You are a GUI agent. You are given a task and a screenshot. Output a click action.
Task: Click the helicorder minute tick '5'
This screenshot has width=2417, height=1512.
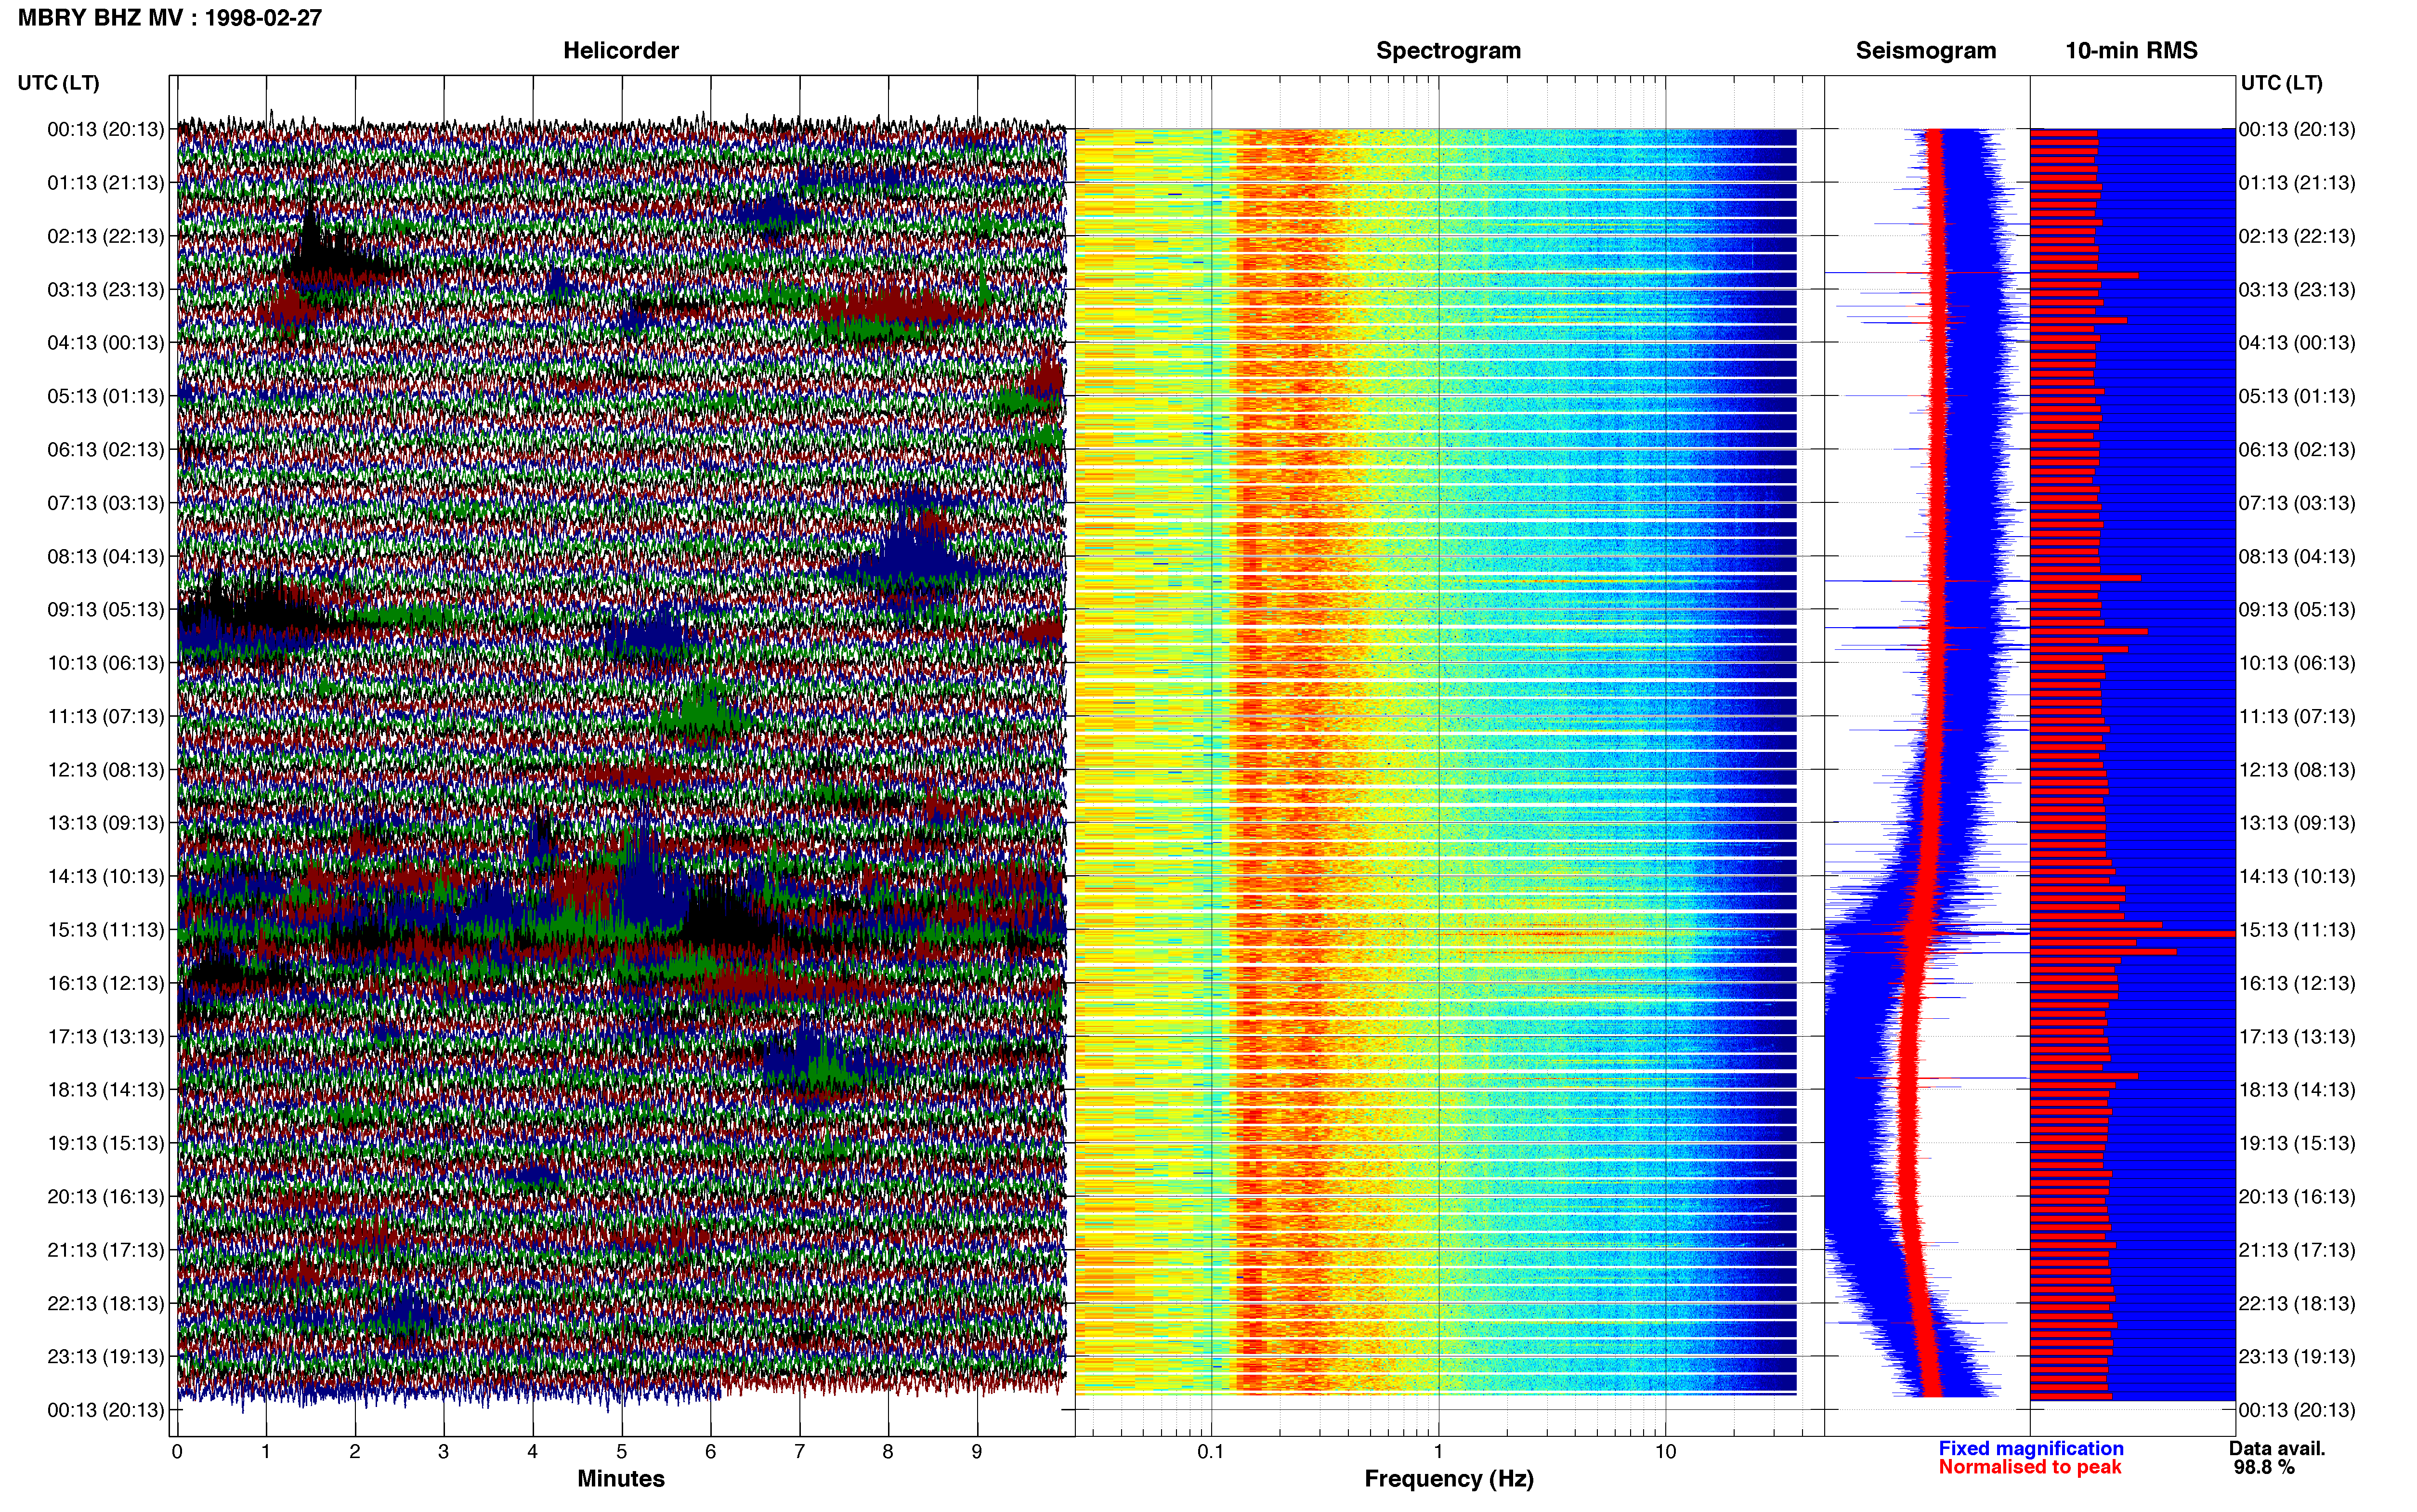click(622, 1452)
